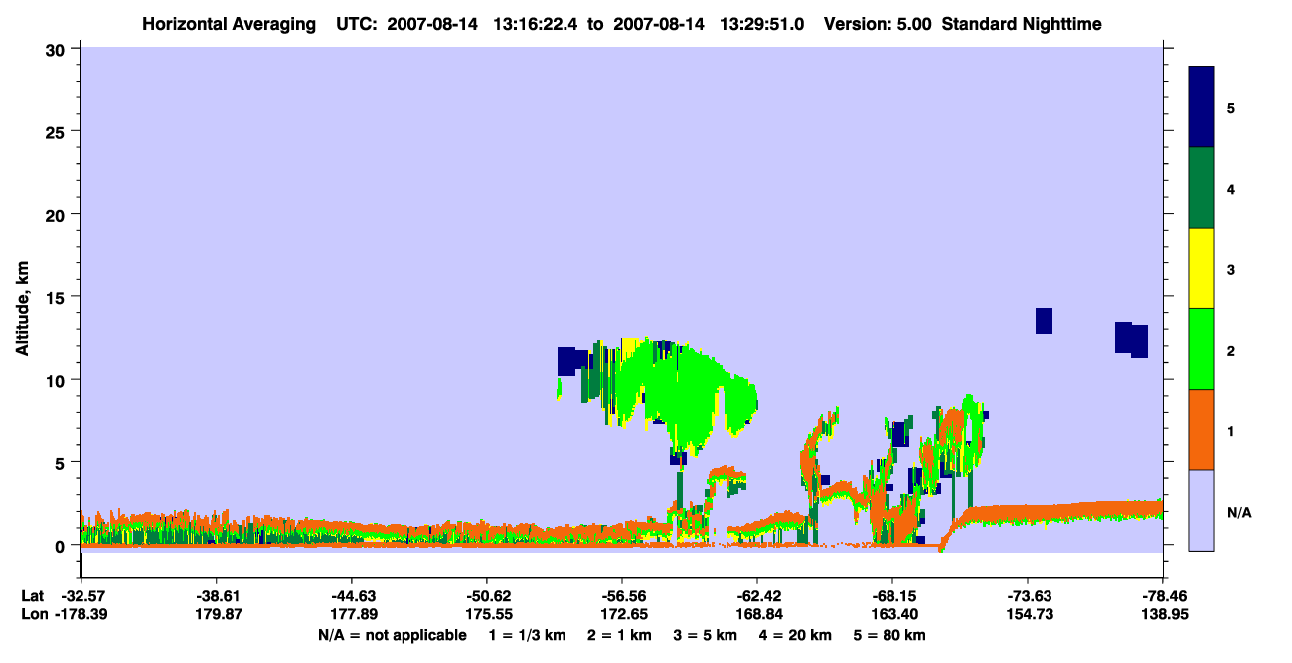This screenshot has height=663, width=1292.
Task: Click the '1 = 1/3 km' legend note
Action: [x=528, y=635]
